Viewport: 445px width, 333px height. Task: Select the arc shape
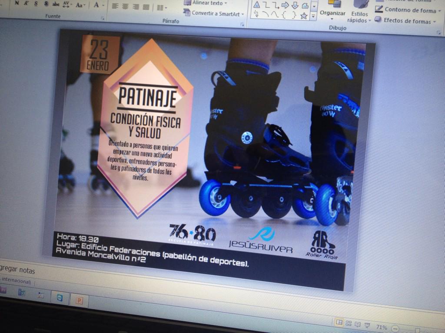[266, 14]
